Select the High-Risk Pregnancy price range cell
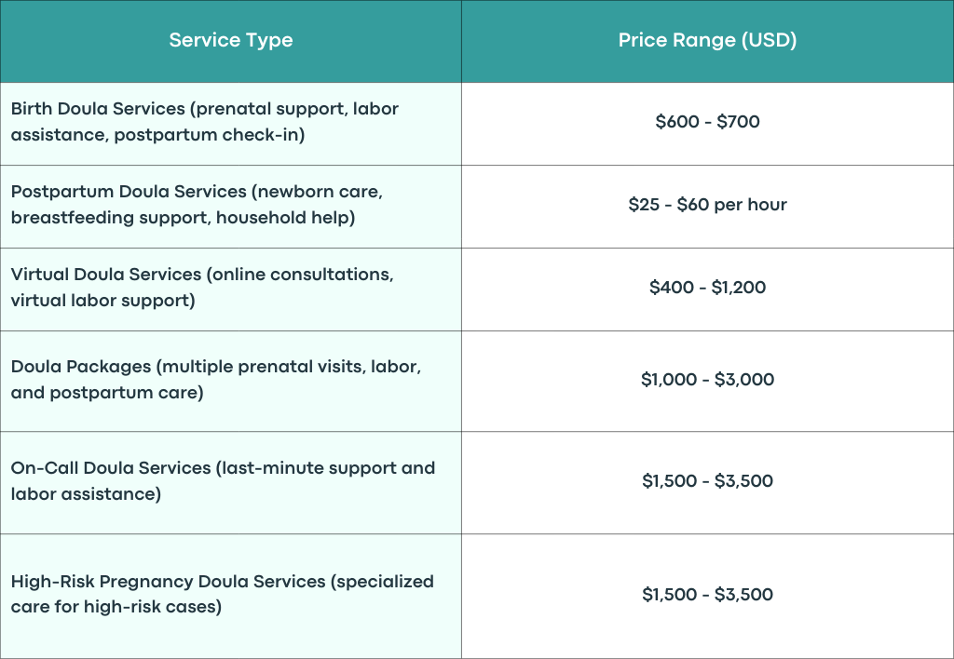 click(x=707, y=597)
